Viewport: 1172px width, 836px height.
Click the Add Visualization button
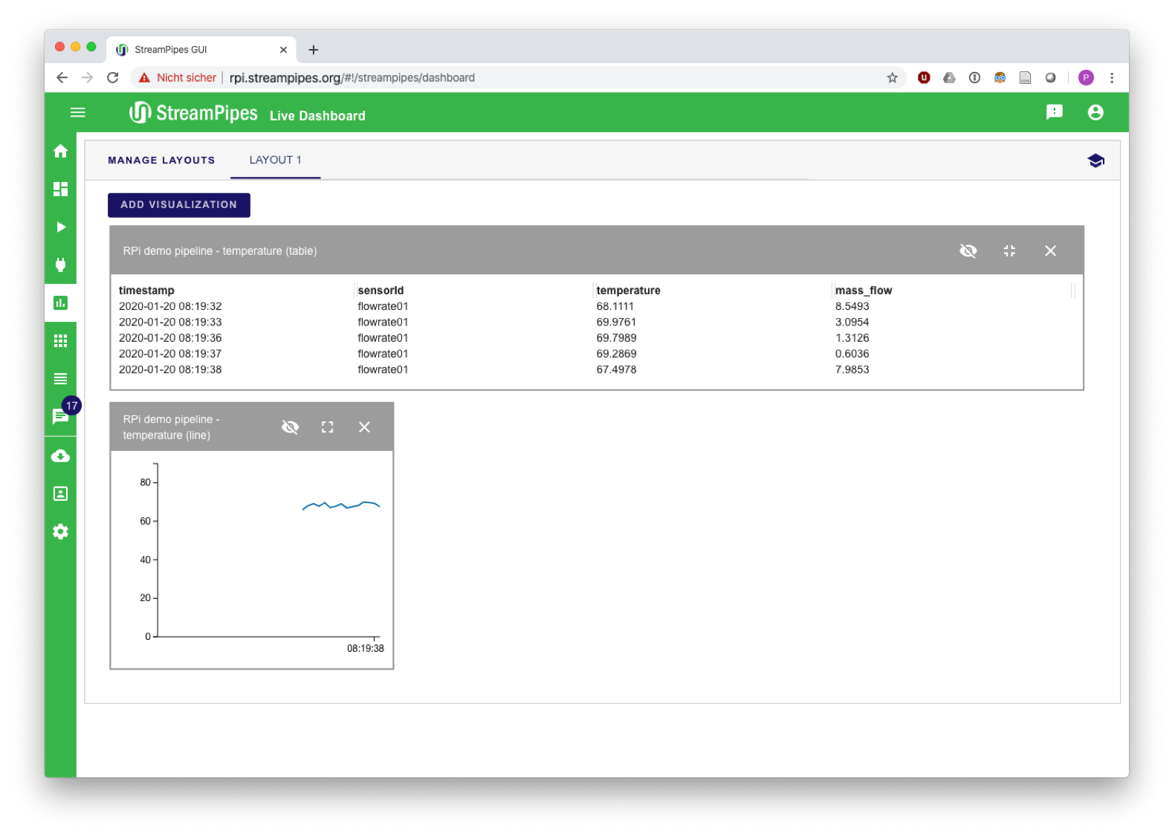coord(179,205)
